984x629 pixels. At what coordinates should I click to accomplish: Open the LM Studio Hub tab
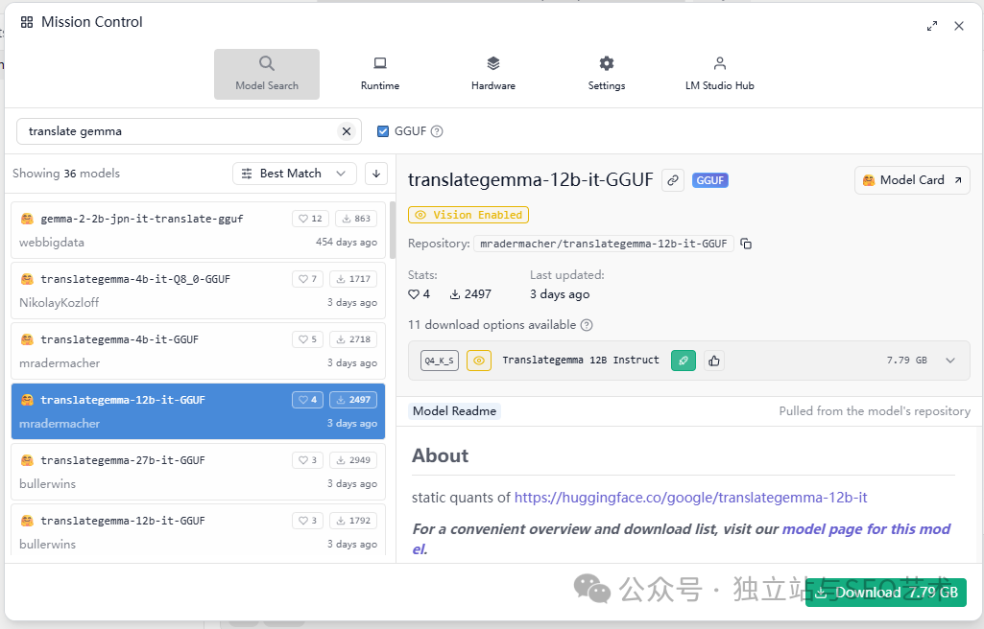point(720,74)
